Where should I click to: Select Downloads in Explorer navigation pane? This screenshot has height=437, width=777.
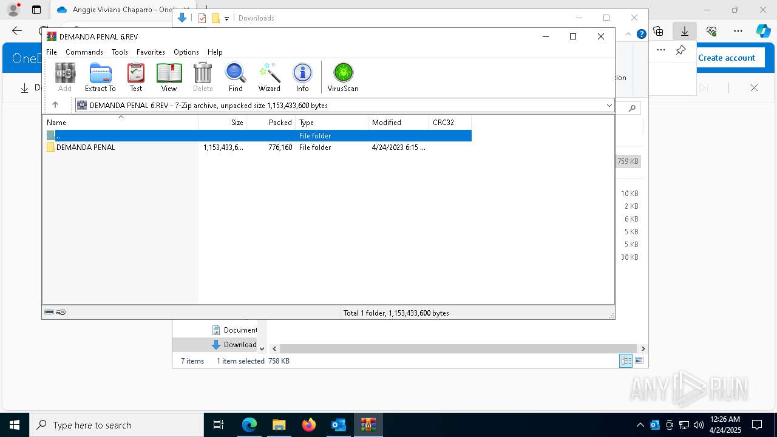click(234, 345)
